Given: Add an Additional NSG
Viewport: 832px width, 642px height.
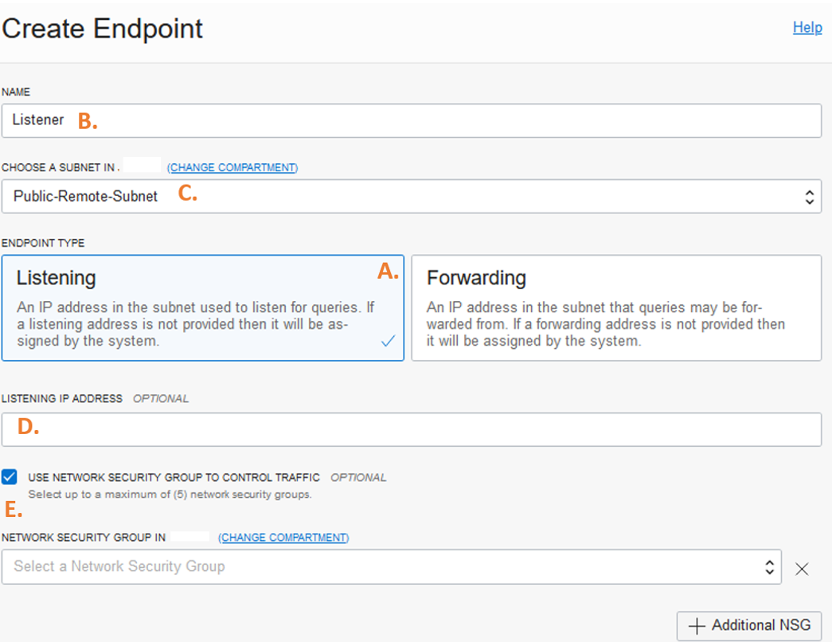Looking at the screenshot, I should coord(748,625).
